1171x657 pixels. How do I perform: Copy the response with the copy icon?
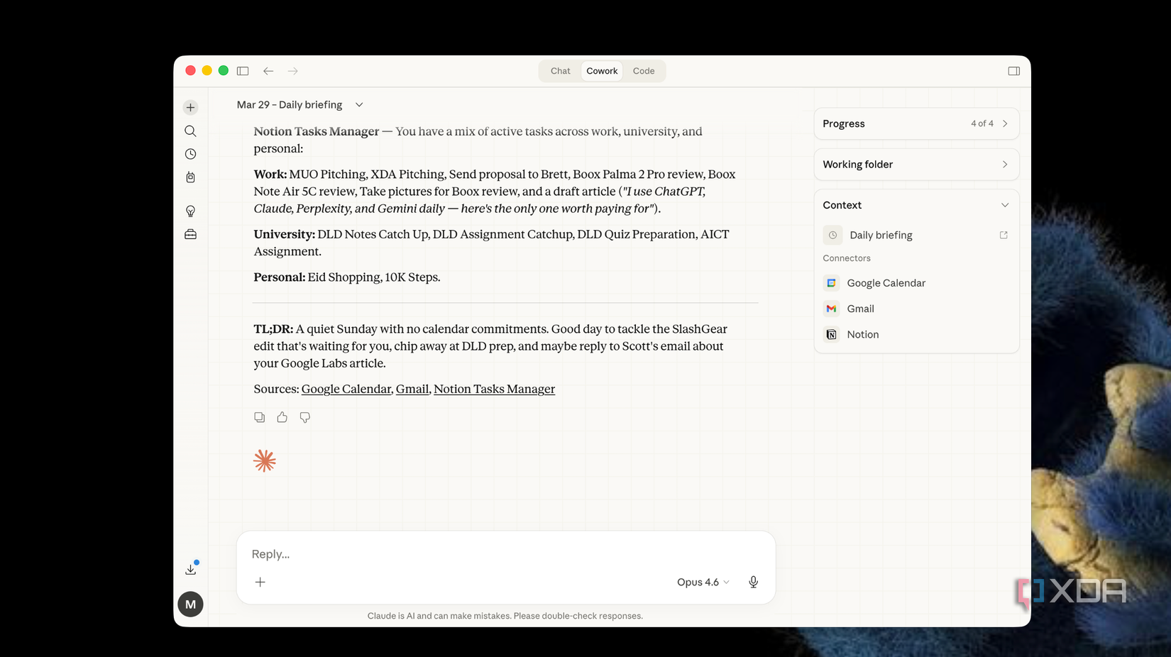(260, 417)
